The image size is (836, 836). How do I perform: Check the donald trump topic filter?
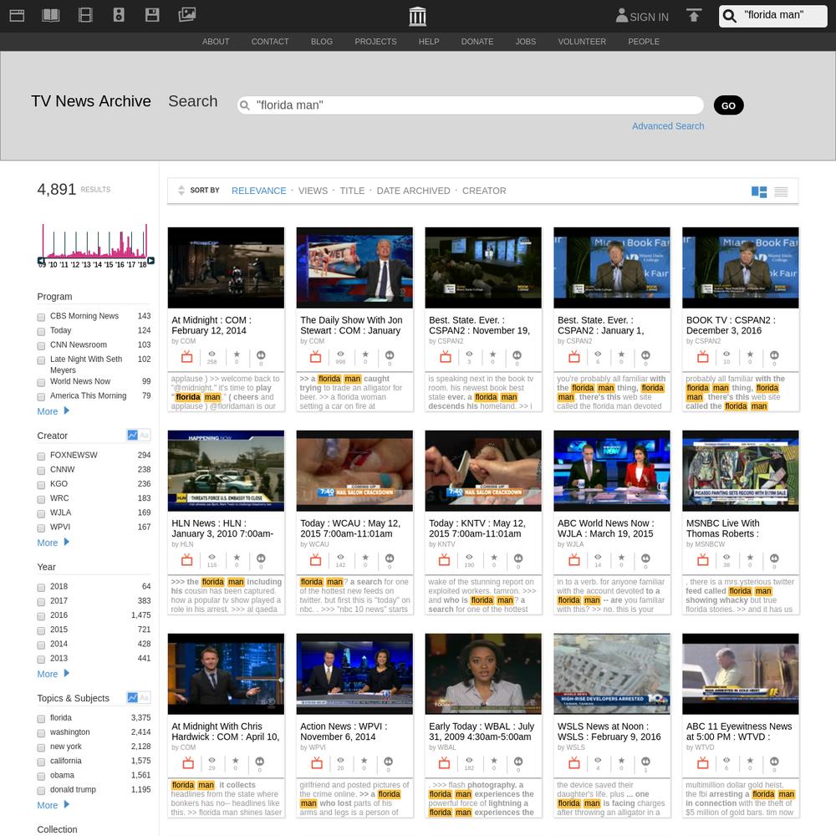pos(41,791)
